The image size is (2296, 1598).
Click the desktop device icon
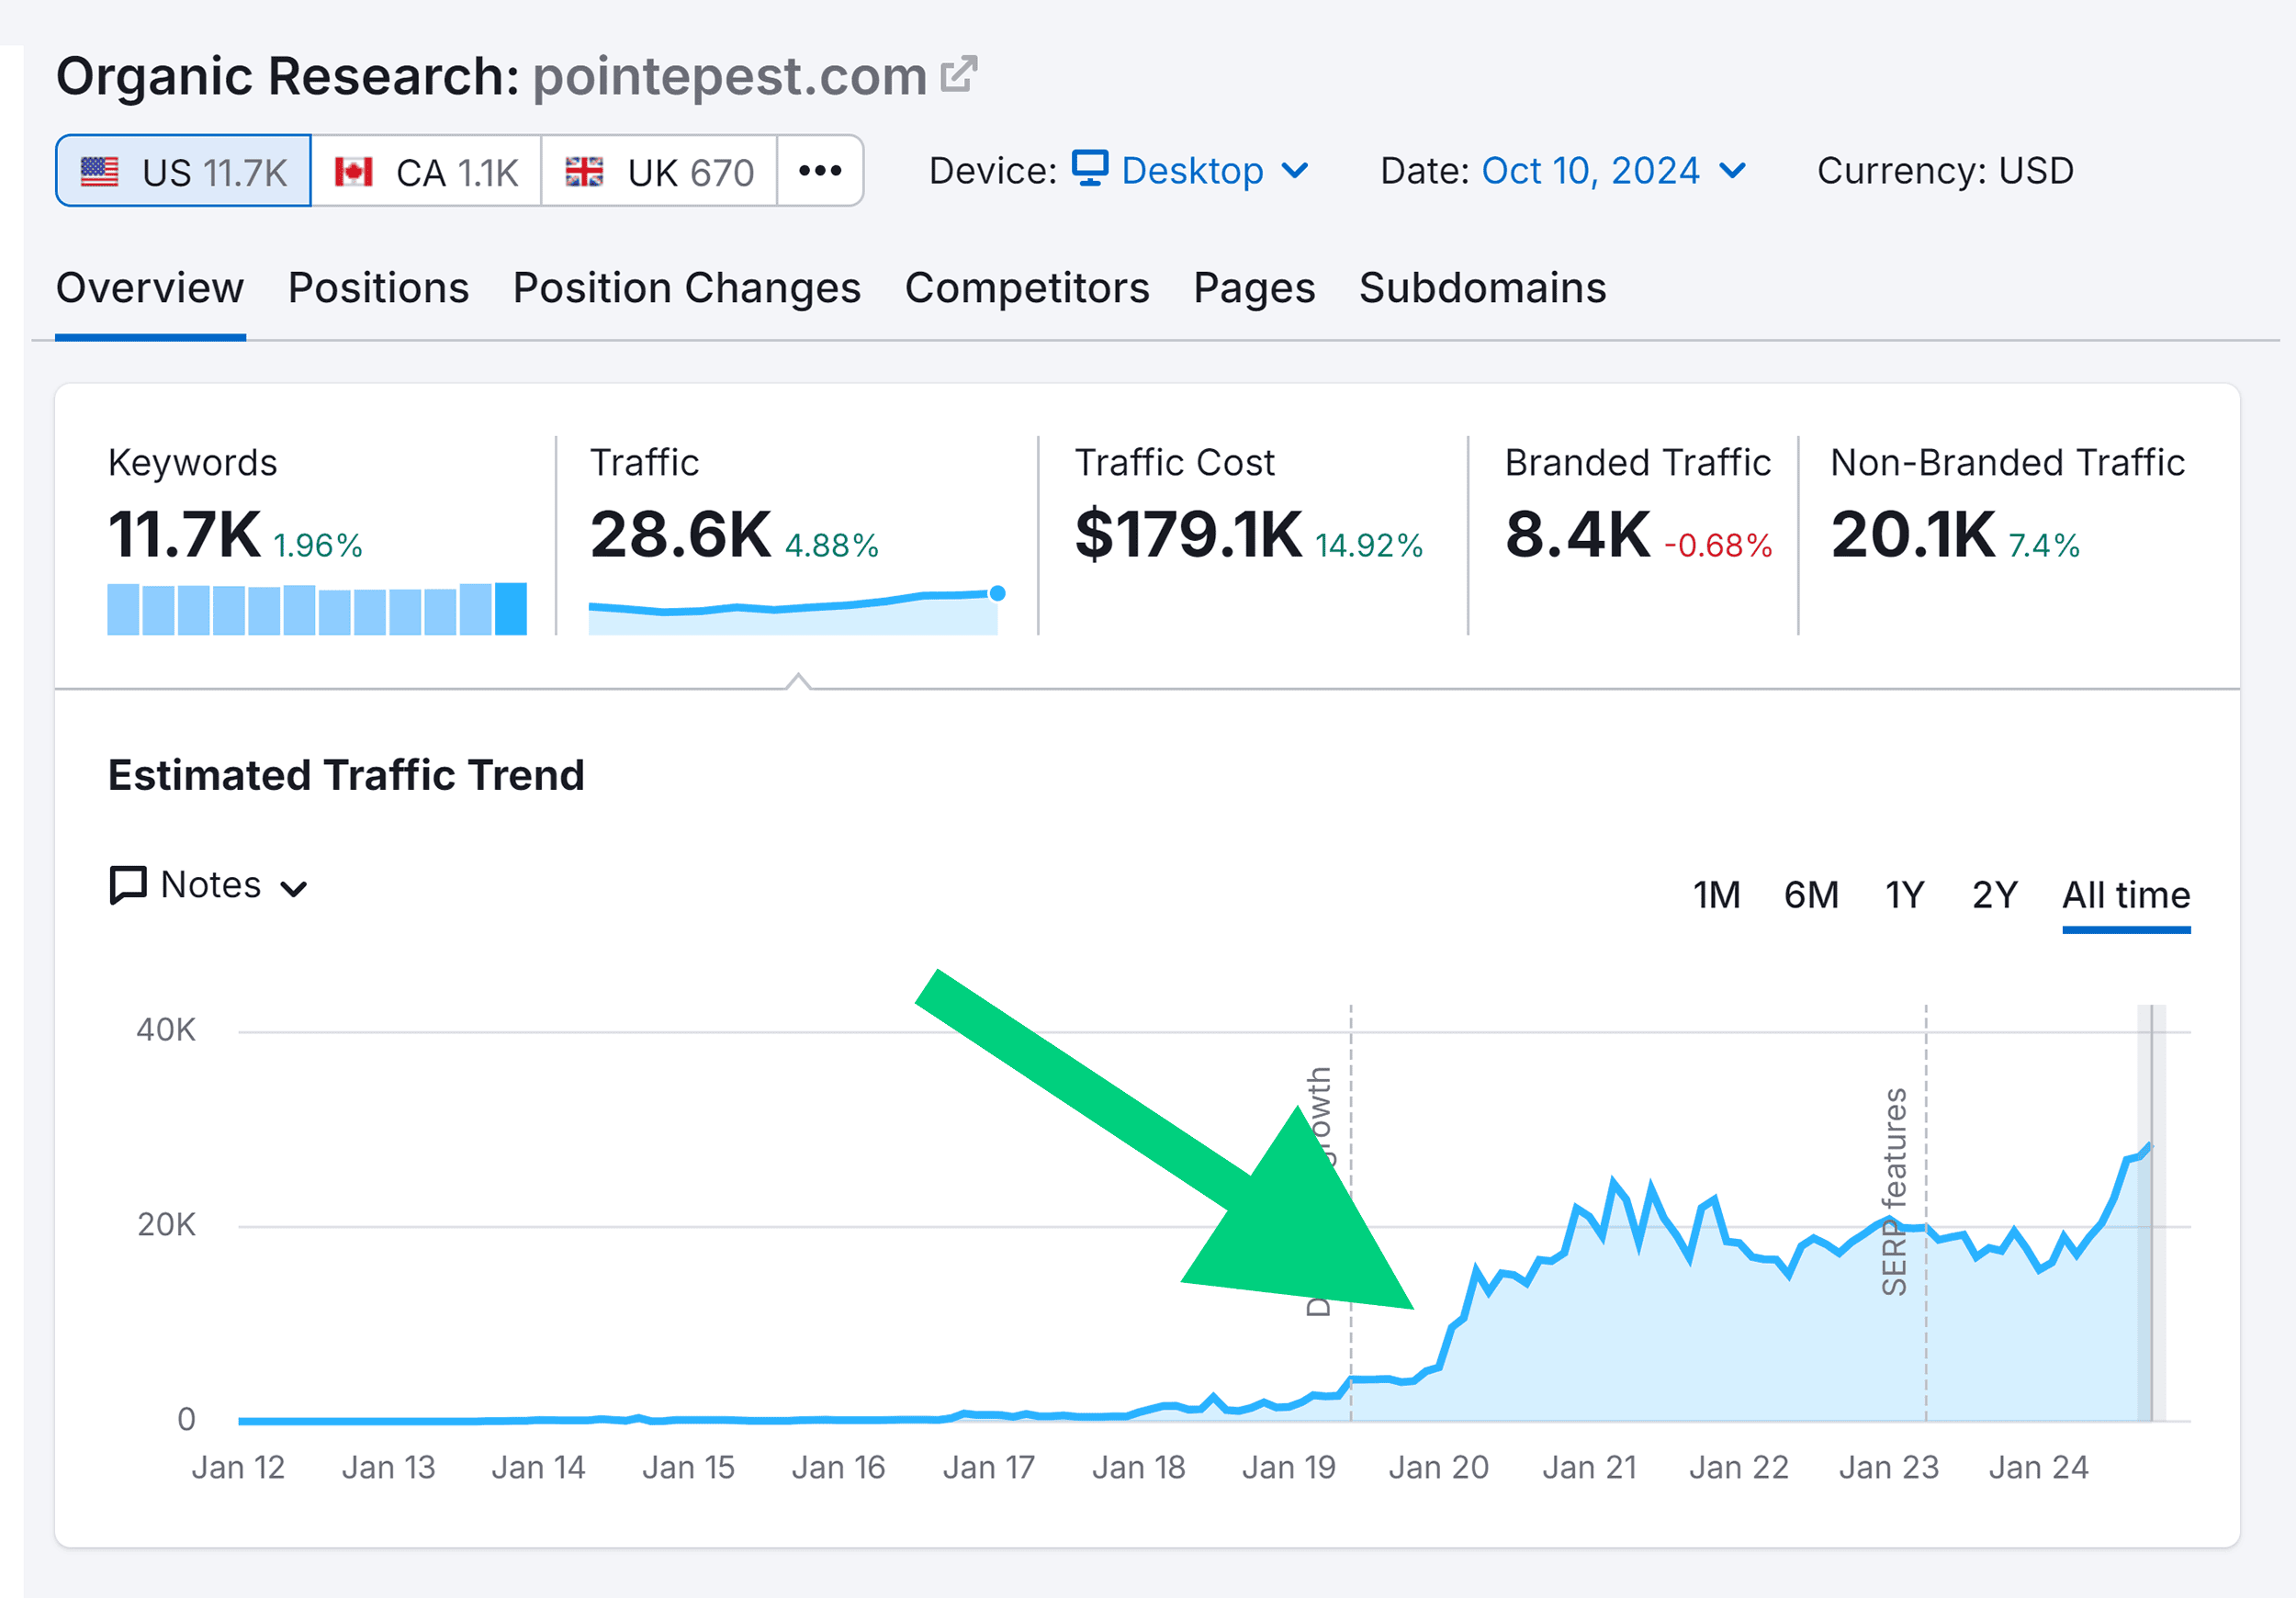point(1089,170)
